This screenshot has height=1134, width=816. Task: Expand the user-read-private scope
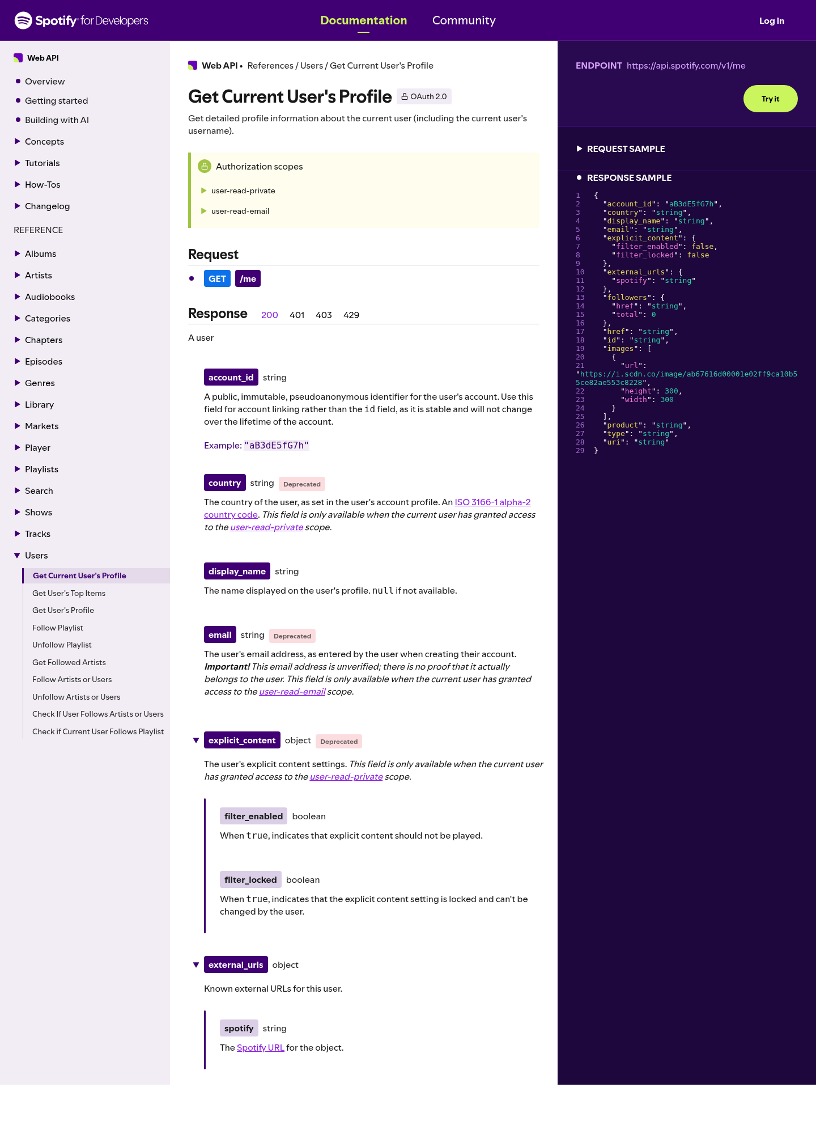pyautogui.click(x=238, y=191)
